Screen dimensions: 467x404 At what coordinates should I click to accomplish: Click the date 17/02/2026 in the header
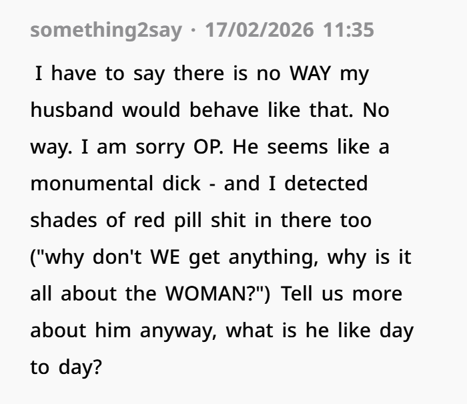[260, 30]
